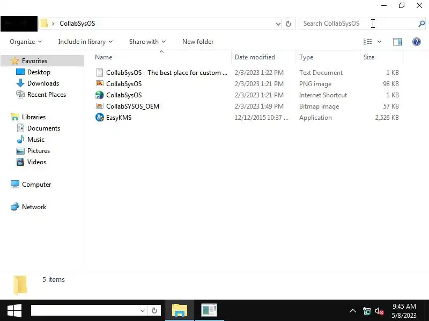Click the network tray icon
Screen dimensions: 429x321
(x=367, y=311)
